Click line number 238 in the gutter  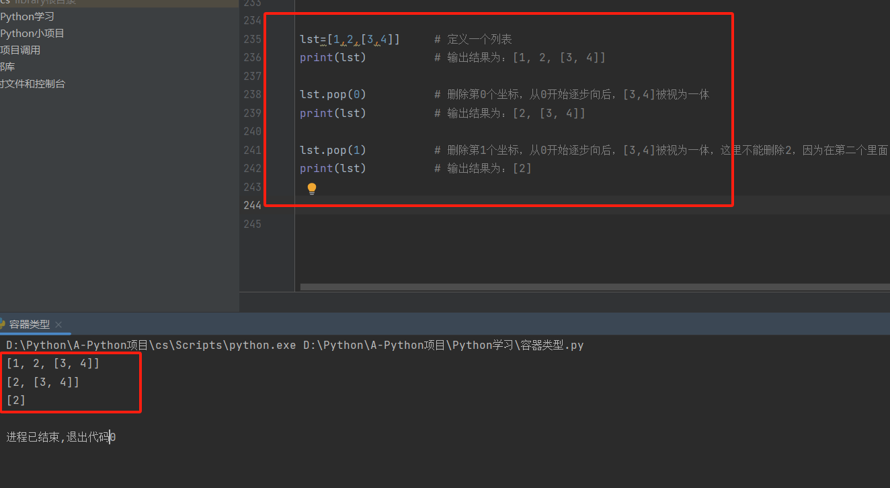pos(252,94)
